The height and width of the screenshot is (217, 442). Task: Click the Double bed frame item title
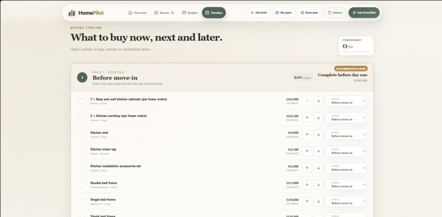point(104,183)
